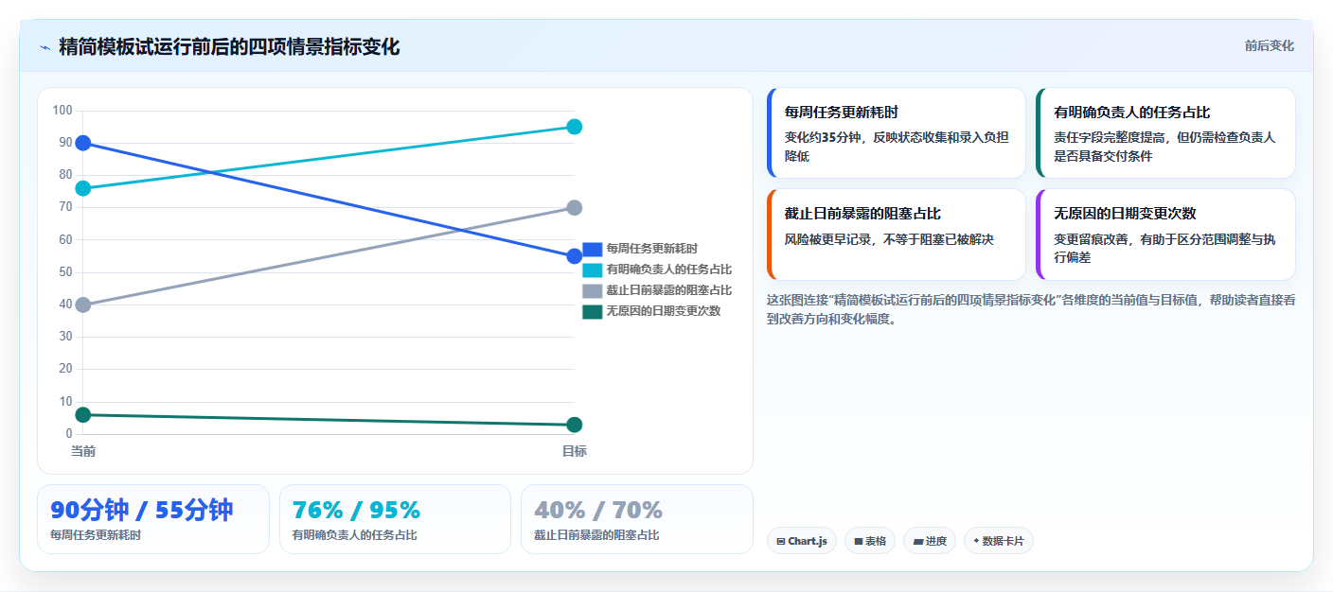The height and width of the screenshot is (592, 1333).
Task: Open the 截止日前暴露的阻塞占比 description card
Action: (x=897, y=235)
